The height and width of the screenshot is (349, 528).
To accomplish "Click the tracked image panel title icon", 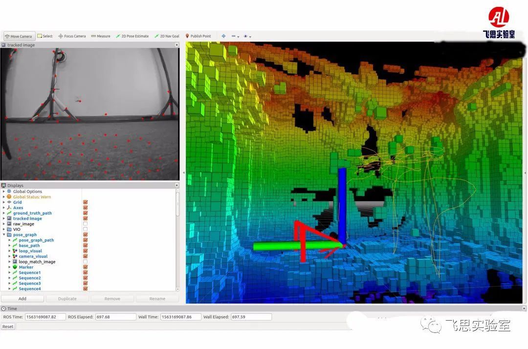I will pos(4,45).
